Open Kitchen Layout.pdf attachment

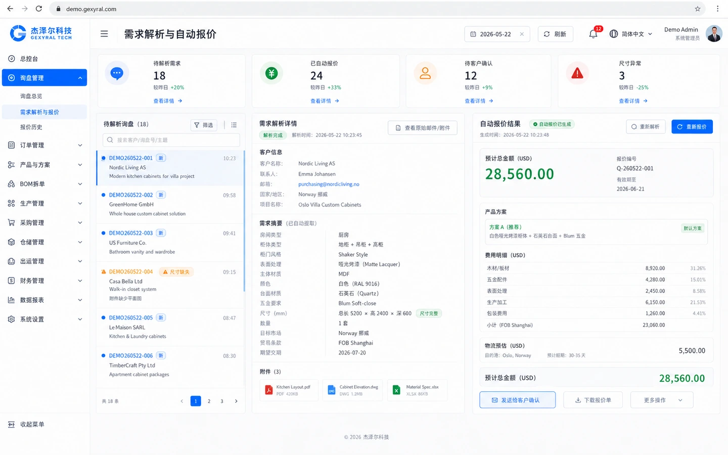pos(289,390)
